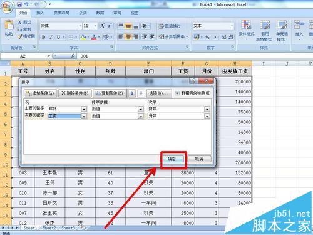Click the Underline formatting icon
Image resolution: width=313 pixels, height=235 pixels.
pyautogui.click(x=58, y=37)
